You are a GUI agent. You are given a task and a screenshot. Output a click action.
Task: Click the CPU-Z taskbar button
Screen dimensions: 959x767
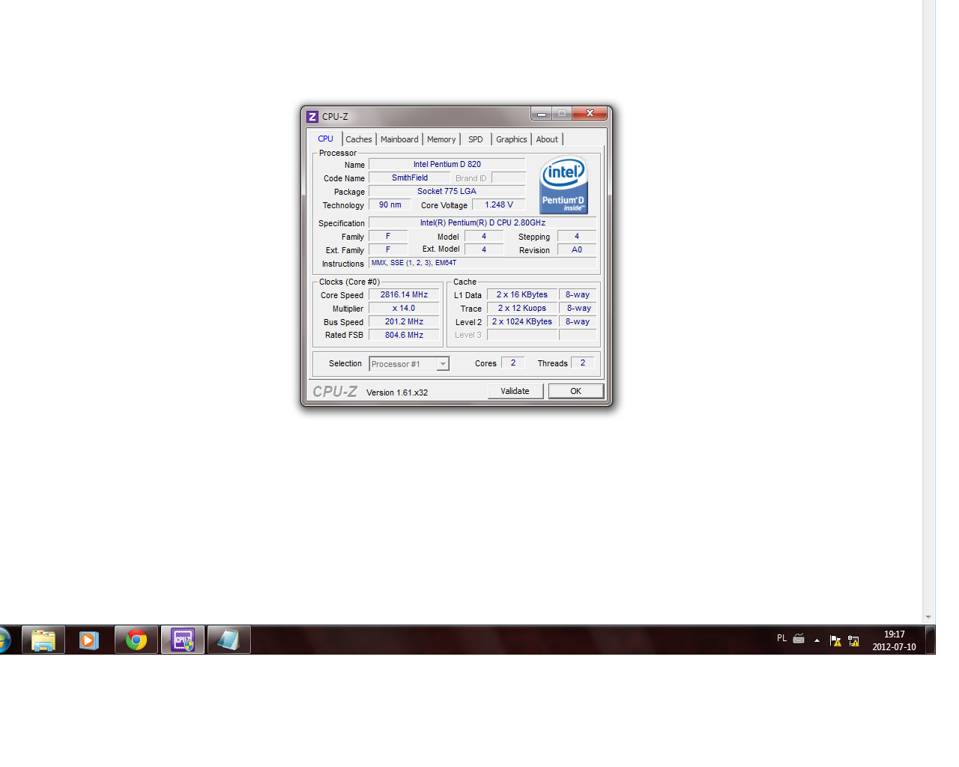tap(183, 640)
